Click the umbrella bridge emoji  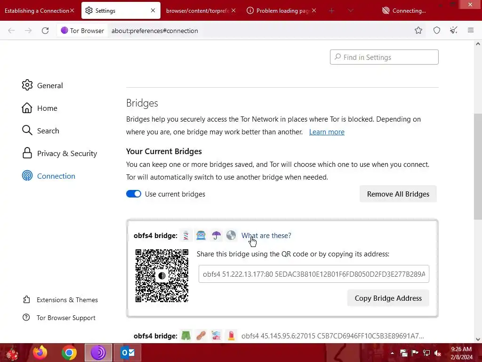click(x=216, y=236)
